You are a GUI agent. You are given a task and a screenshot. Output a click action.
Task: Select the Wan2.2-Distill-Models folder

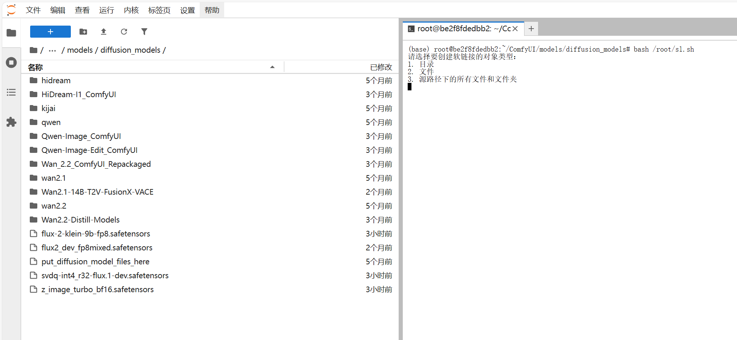tap(80, 220)
